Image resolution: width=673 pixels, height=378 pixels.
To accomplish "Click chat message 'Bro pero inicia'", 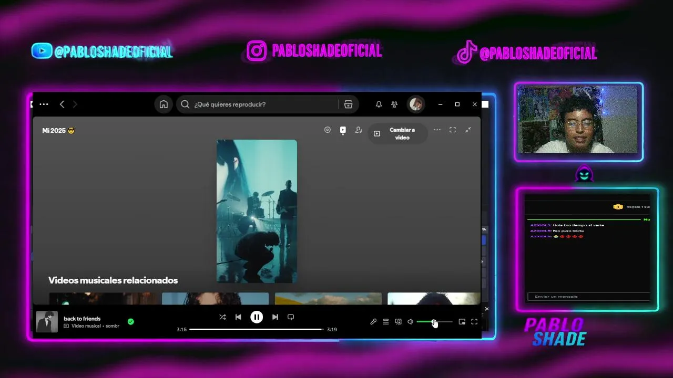I will (x=568, y=231).
